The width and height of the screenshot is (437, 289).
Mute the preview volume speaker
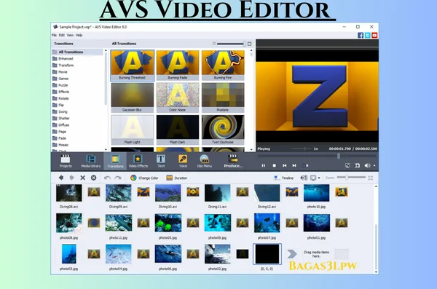(367, 165)
